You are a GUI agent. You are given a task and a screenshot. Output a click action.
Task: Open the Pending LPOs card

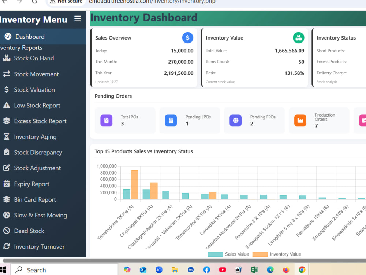[190, 120]
